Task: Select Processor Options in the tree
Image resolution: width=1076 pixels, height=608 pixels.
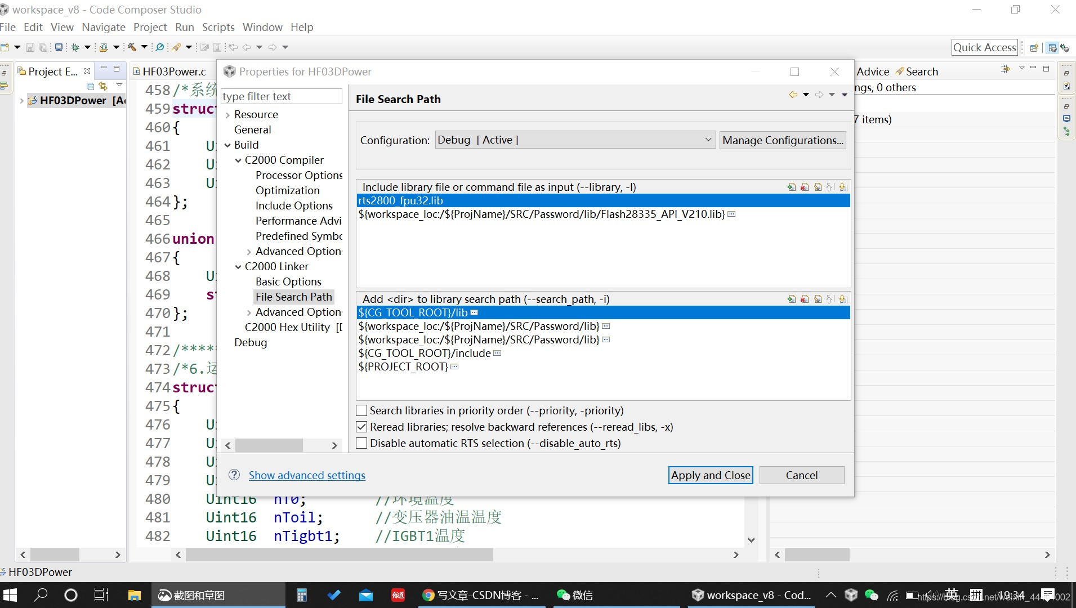Action: click(299, 175)
